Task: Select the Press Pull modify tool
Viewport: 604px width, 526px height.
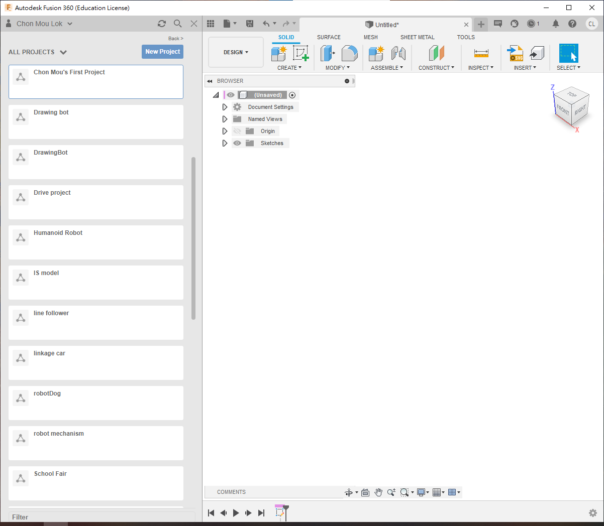Action: pos(328,53)
